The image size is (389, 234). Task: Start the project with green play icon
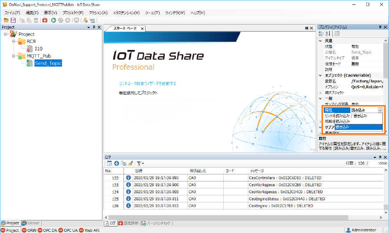pyautogui.click(x=54, y=20)
